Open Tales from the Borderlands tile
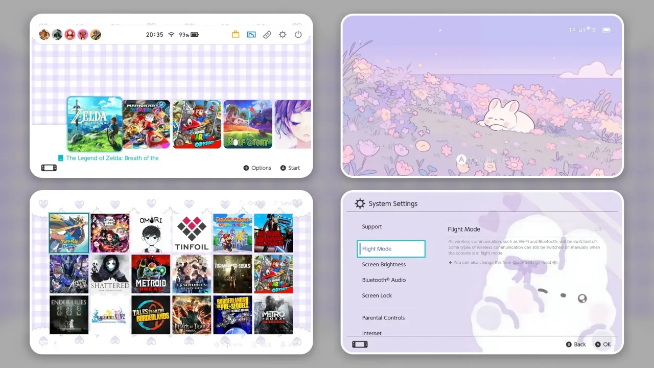The width and height of the screenshot is (654, 368). (151, 315)
